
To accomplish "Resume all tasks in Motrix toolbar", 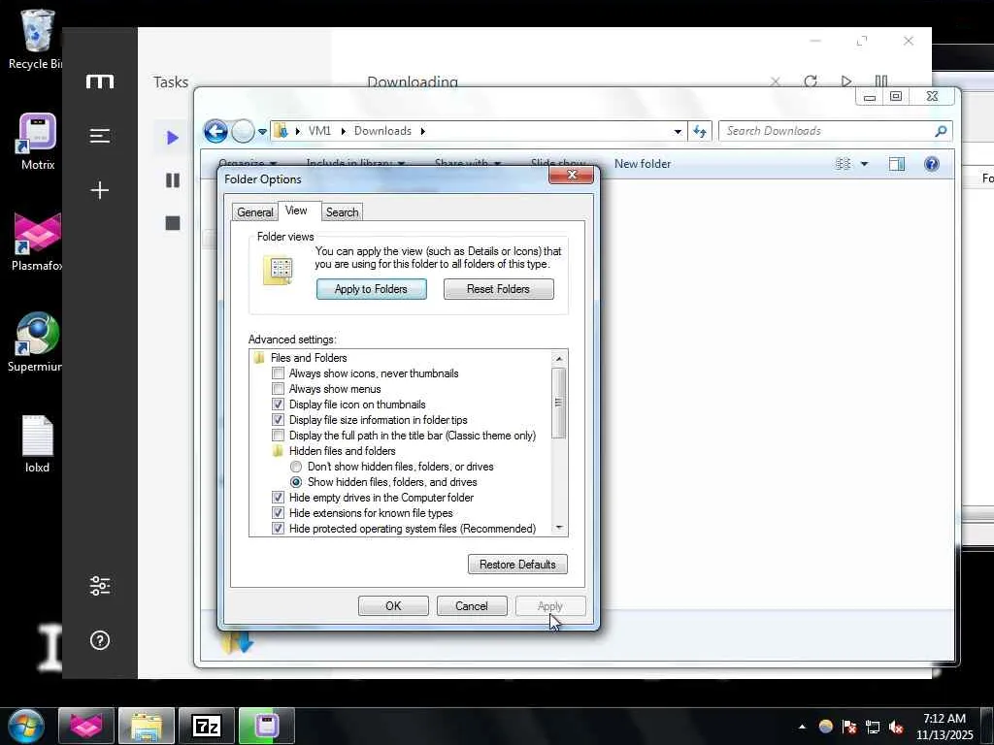I will click(x=845, y=81).
